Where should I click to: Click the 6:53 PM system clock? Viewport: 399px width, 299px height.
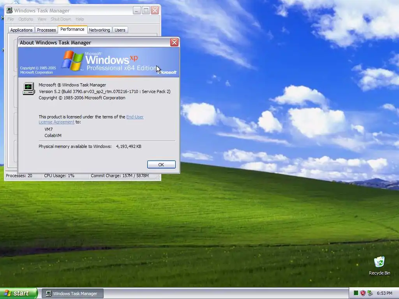click(x=384, y=293)
